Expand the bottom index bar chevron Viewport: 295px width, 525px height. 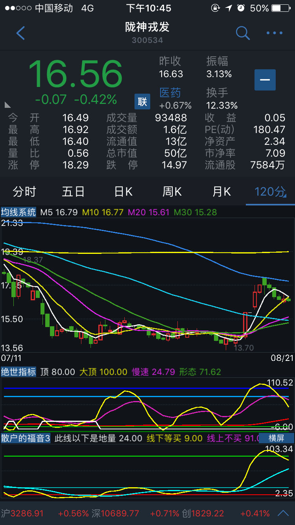tap(283, 513)
